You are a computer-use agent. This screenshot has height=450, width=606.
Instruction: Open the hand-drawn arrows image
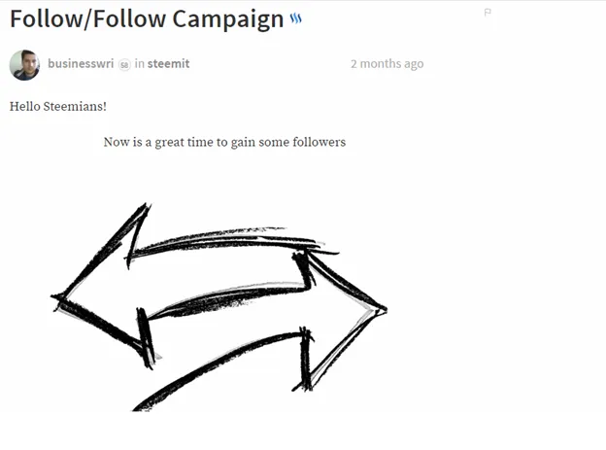tap(219, 307)
